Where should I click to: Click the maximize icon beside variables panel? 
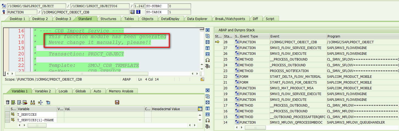pos(208,102)
